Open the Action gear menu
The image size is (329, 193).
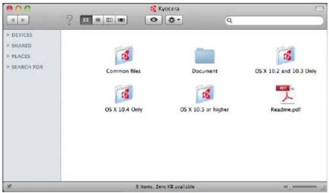click(x=174, y=20)
